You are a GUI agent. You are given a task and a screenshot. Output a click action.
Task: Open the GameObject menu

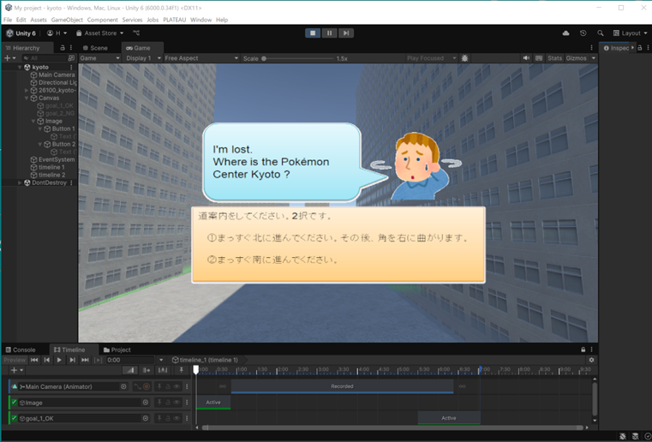67,20
